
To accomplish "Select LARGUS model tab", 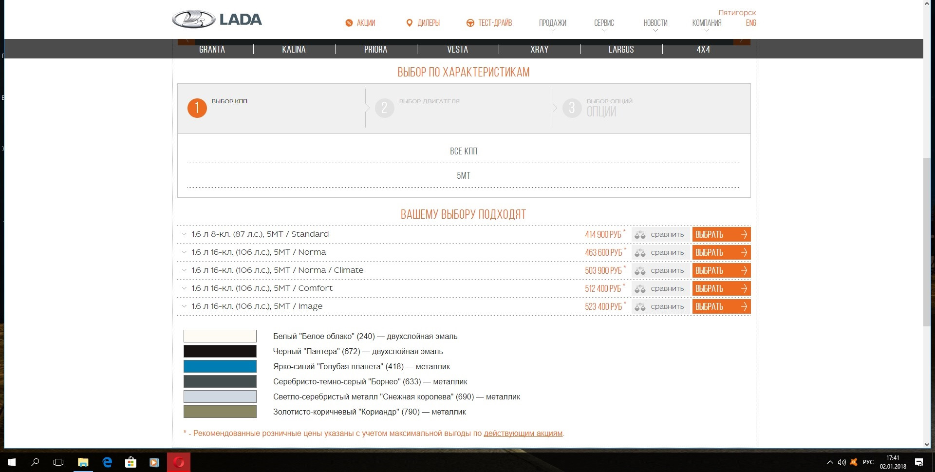I will point(621,49).
